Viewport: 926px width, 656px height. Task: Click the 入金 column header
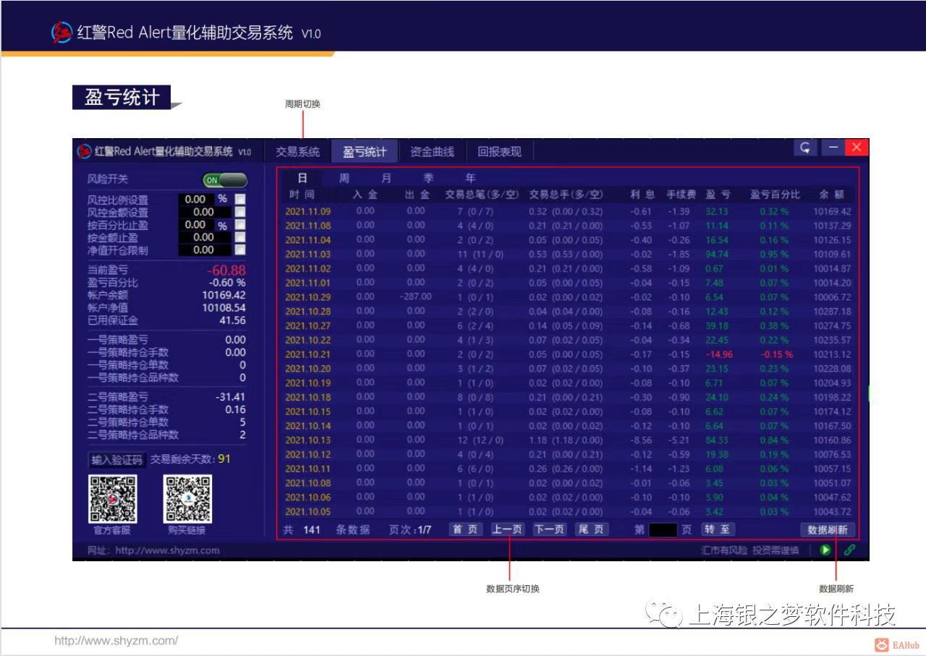(x=365, y=195)
